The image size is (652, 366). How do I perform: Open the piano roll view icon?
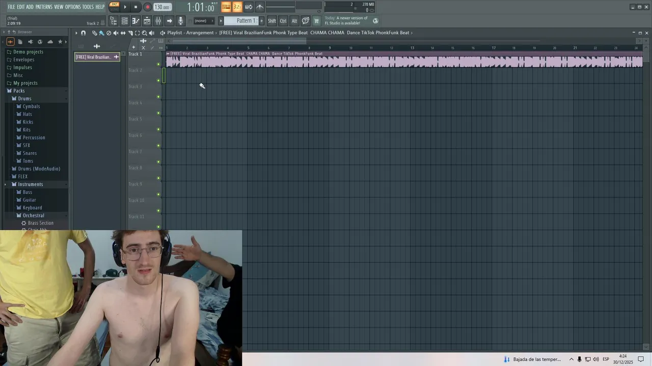(x=135, y=21)
